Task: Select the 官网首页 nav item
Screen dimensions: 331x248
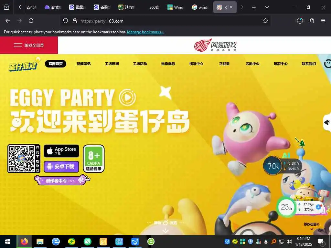Action: point(56,64)
